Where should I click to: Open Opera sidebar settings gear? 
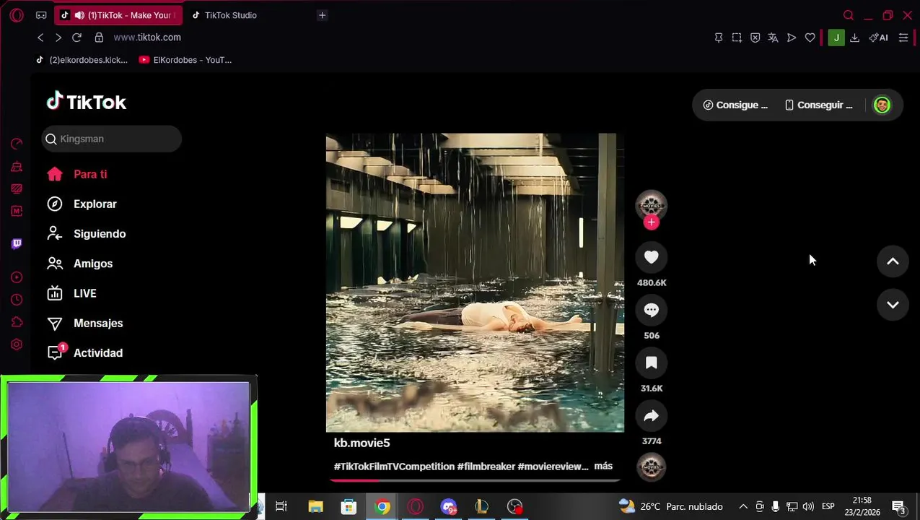pyautogui.click(x=17, y=344)
